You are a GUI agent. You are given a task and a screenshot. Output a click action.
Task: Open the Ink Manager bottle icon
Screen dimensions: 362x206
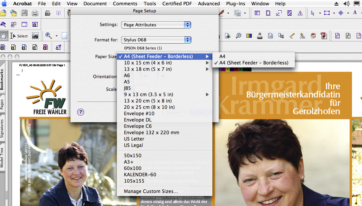[259, 36]
